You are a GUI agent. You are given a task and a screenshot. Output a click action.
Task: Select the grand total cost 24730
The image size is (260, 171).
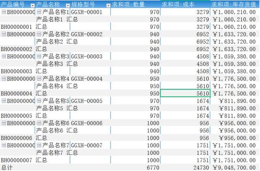click(x=201, y=168)
